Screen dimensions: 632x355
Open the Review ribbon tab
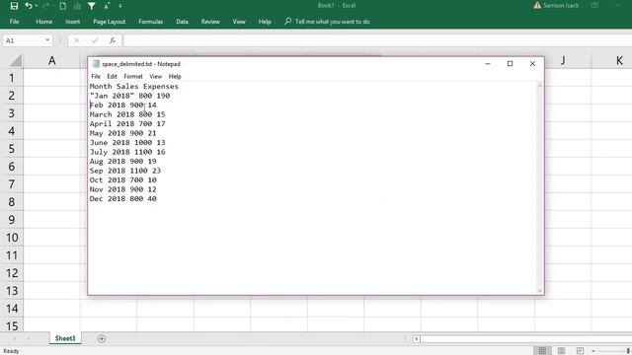210,22
